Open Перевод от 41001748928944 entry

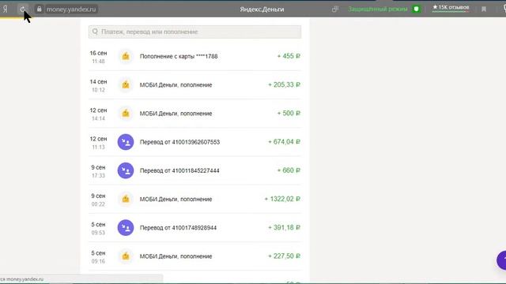point(178,228)
